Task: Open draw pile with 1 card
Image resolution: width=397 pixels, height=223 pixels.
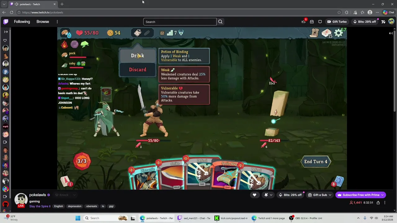Action: (x=66, y=181)
